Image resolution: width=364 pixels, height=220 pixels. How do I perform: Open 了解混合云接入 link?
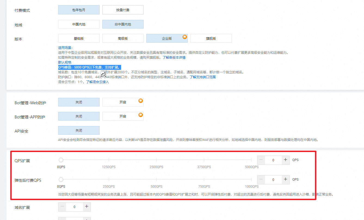coord(97,82)
